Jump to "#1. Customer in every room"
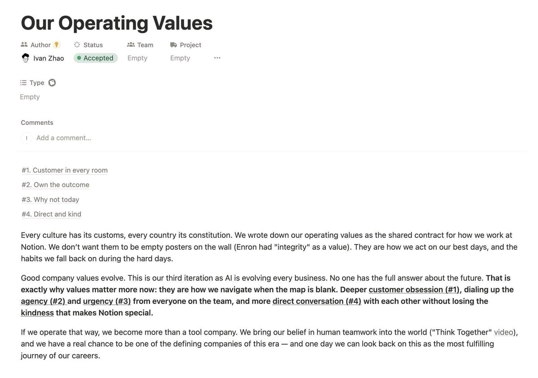538x378 pixels. pyautogui.click(x=65, y=170)
